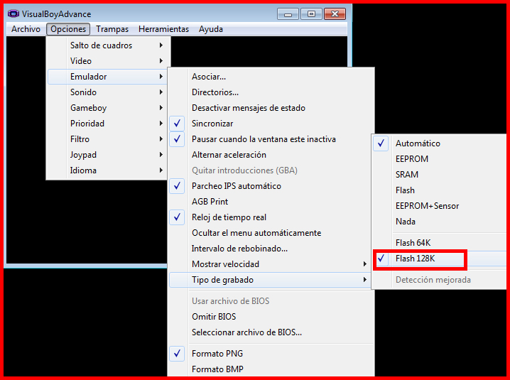The width and height of the screenshot is (510, 380).
Task: Open Tipo de grabado submenu
Action: 271,279
